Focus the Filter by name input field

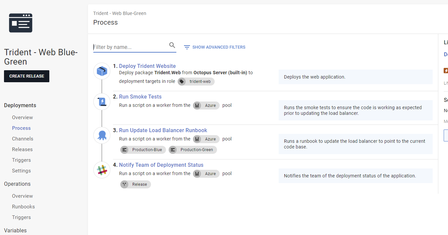[x=130, y=47]
